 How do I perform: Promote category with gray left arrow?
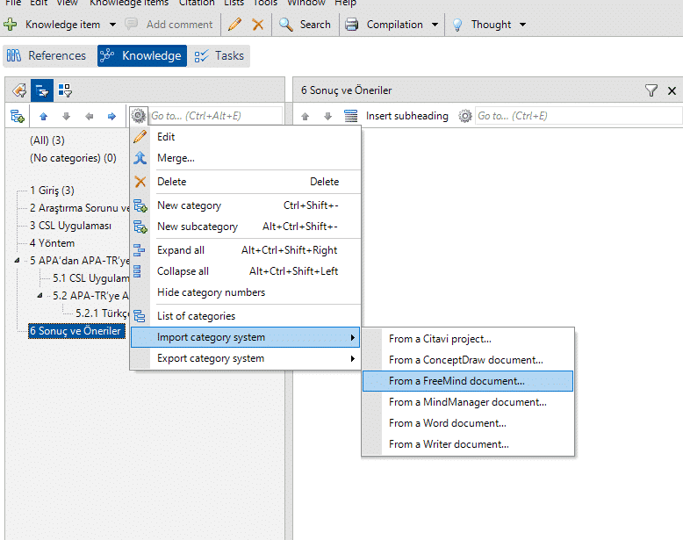pyautogui.click(x=90, y=116)
